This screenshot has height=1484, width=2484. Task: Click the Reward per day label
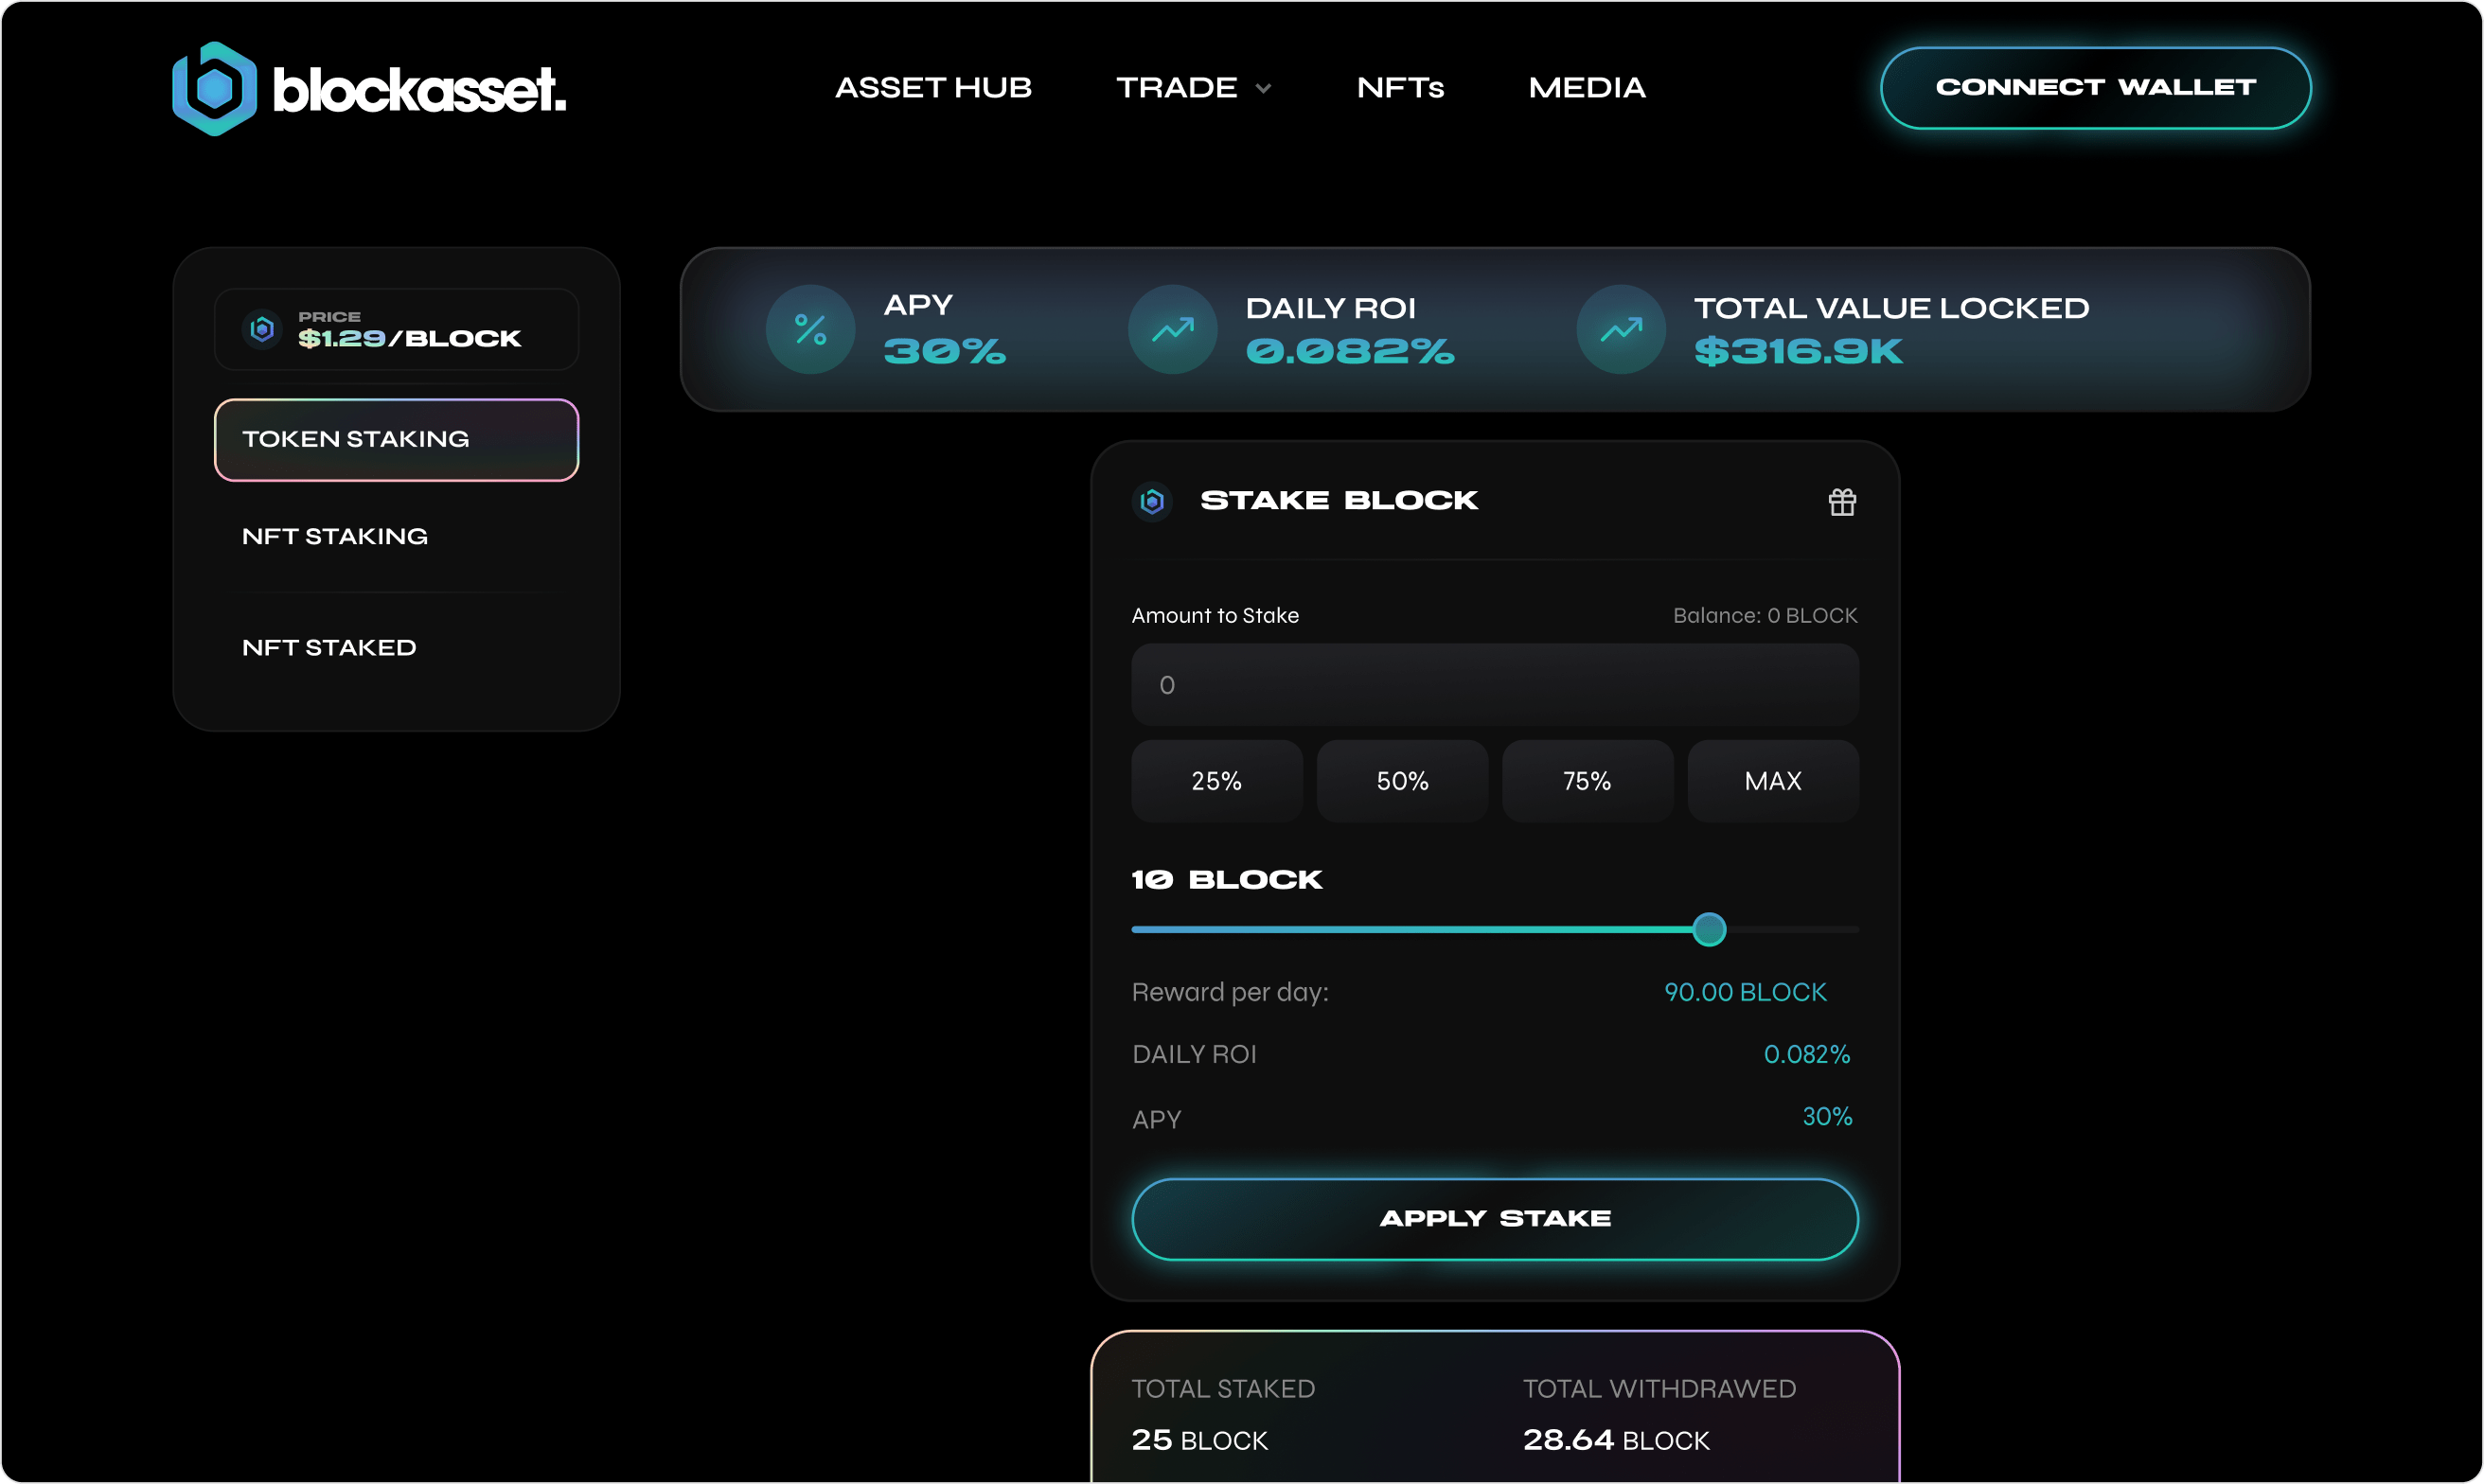point(1230,993)
